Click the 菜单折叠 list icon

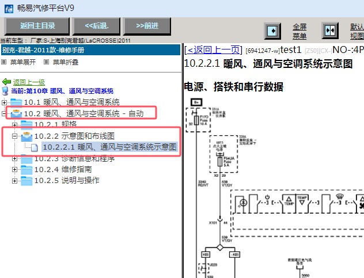pos(47,62)
